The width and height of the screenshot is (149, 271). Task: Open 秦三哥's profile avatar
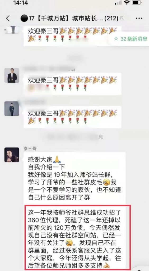pos(12,155)
